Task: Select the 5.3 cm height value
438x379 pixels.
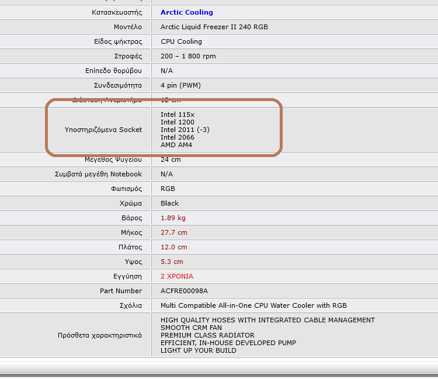Action: [x=172, y=262]
